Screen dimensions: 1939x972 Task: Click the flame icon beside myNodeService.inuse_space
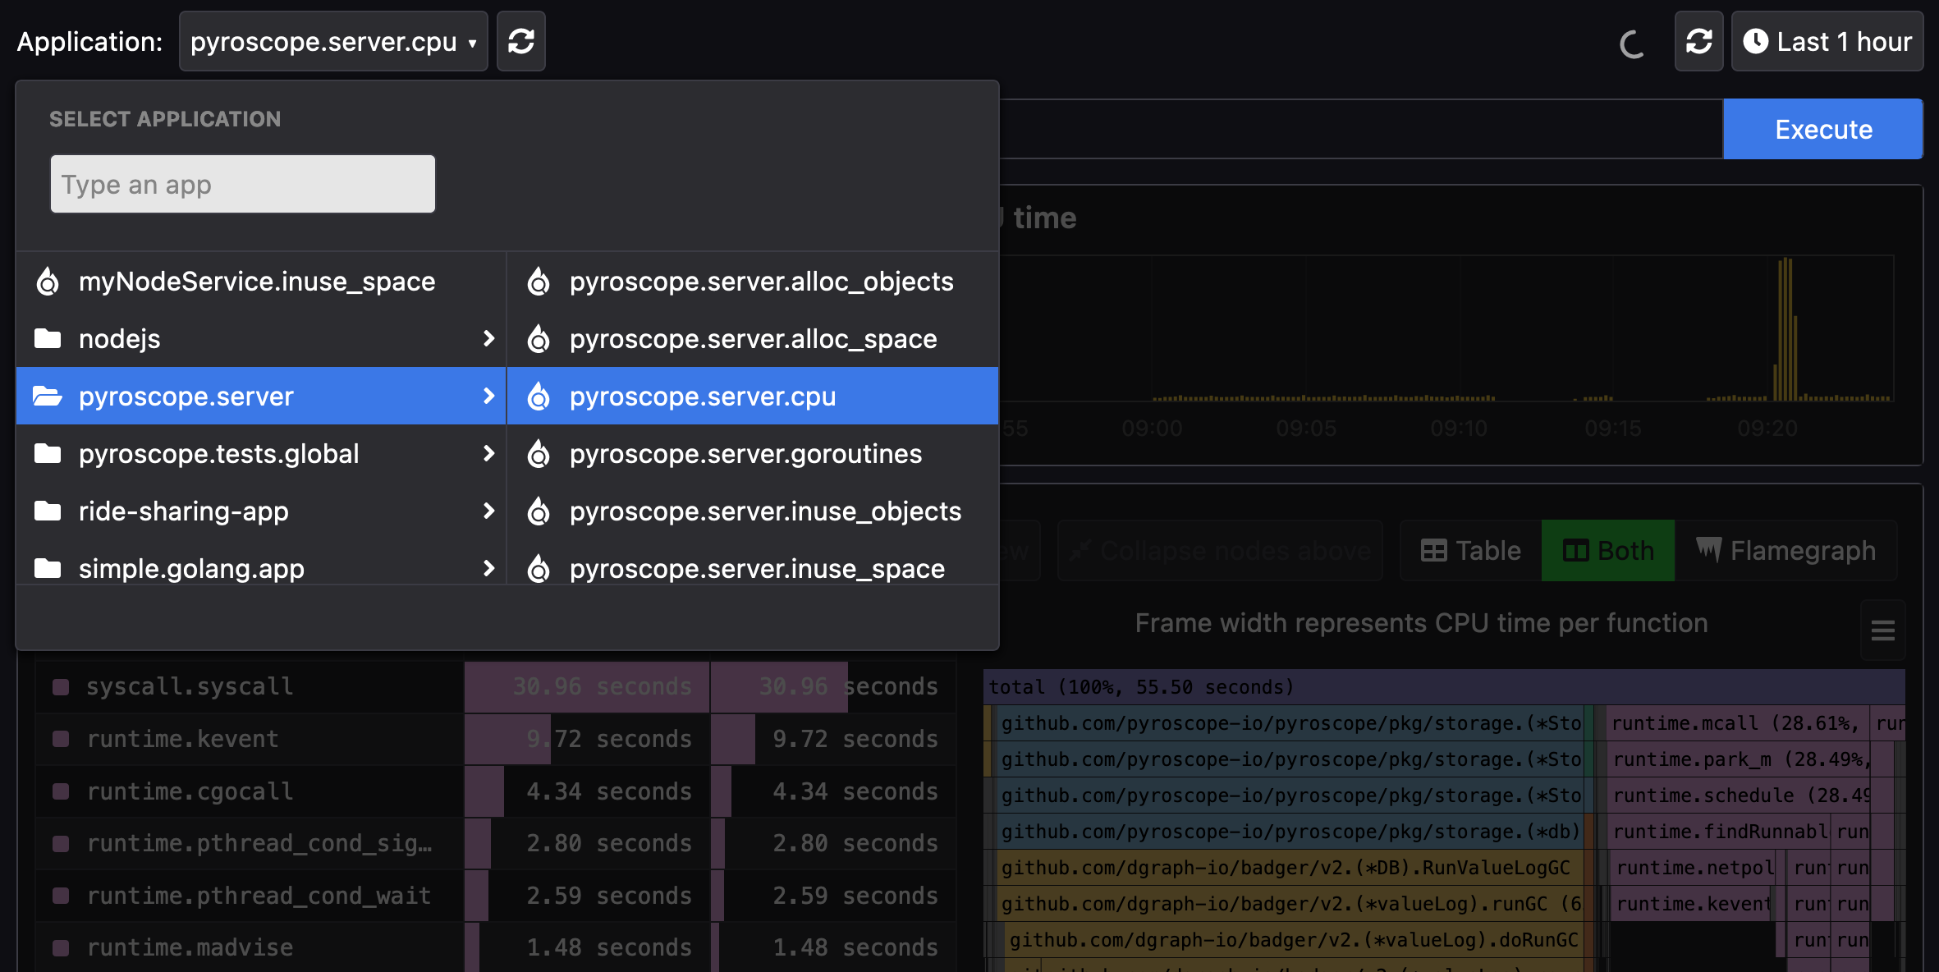(x=48, y=281)
